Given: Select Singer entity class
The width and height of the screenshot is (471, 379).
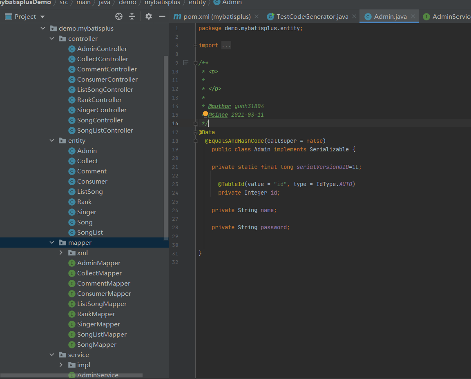Looking at the screenshot, I should point(87,212).
